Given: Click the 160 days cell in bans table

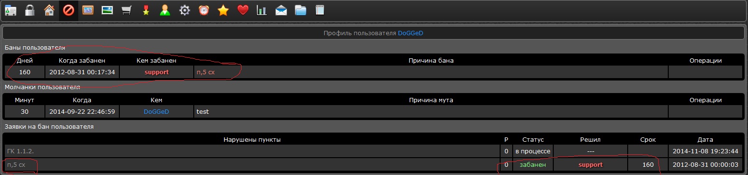Looking at the screenshot, I should 25,72.
